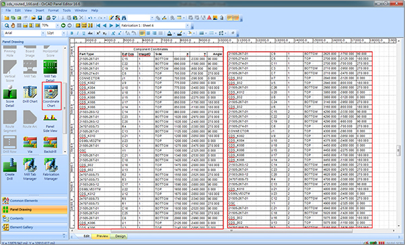
Task: Click the font color A swatch
Action: [x=170, y=34]
